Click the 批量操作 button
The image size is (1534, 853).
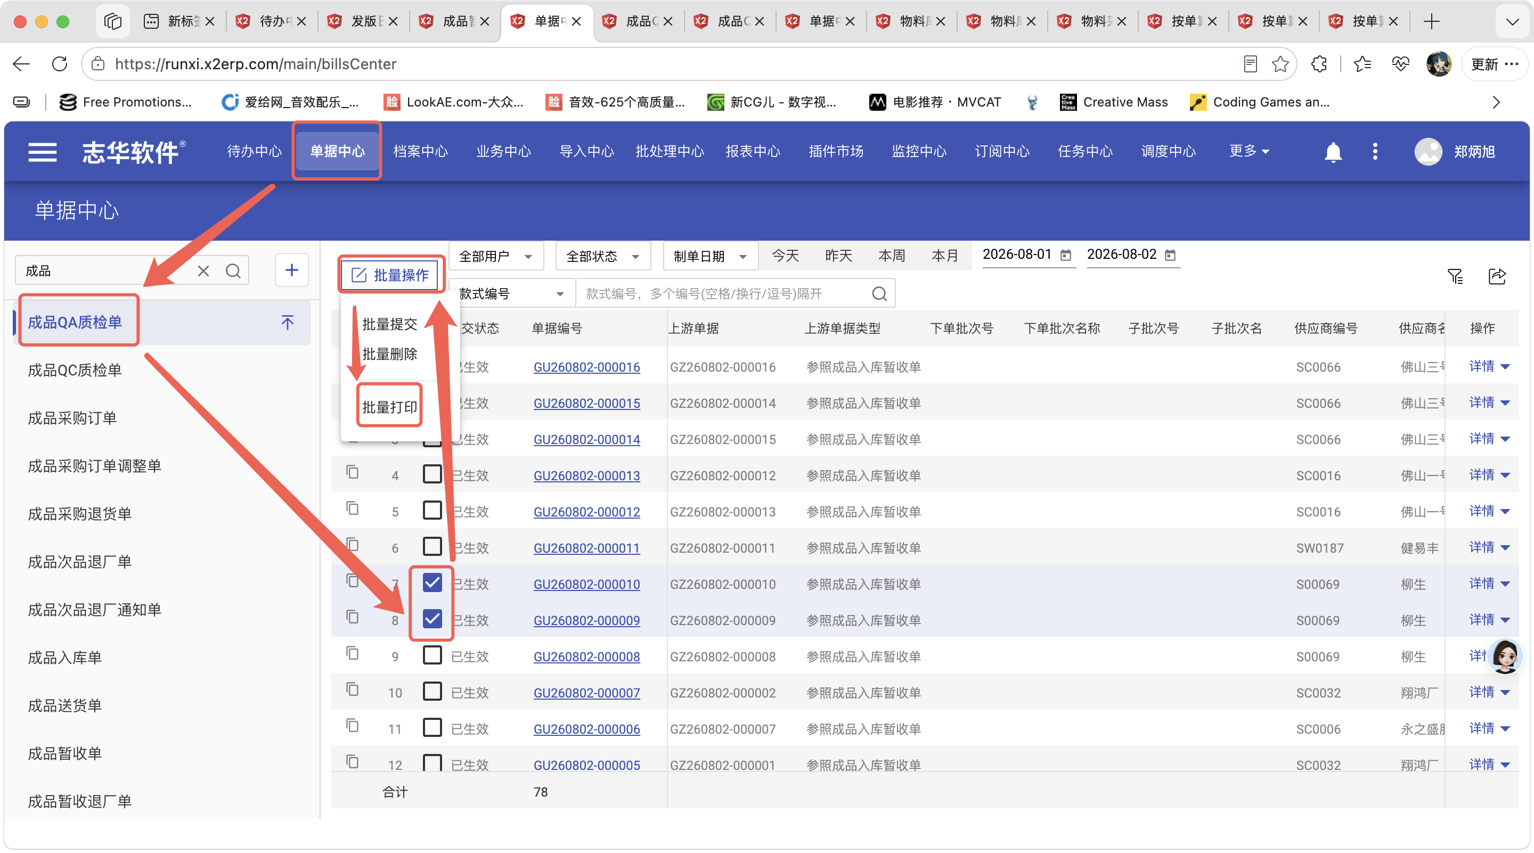tap(390, 275)
